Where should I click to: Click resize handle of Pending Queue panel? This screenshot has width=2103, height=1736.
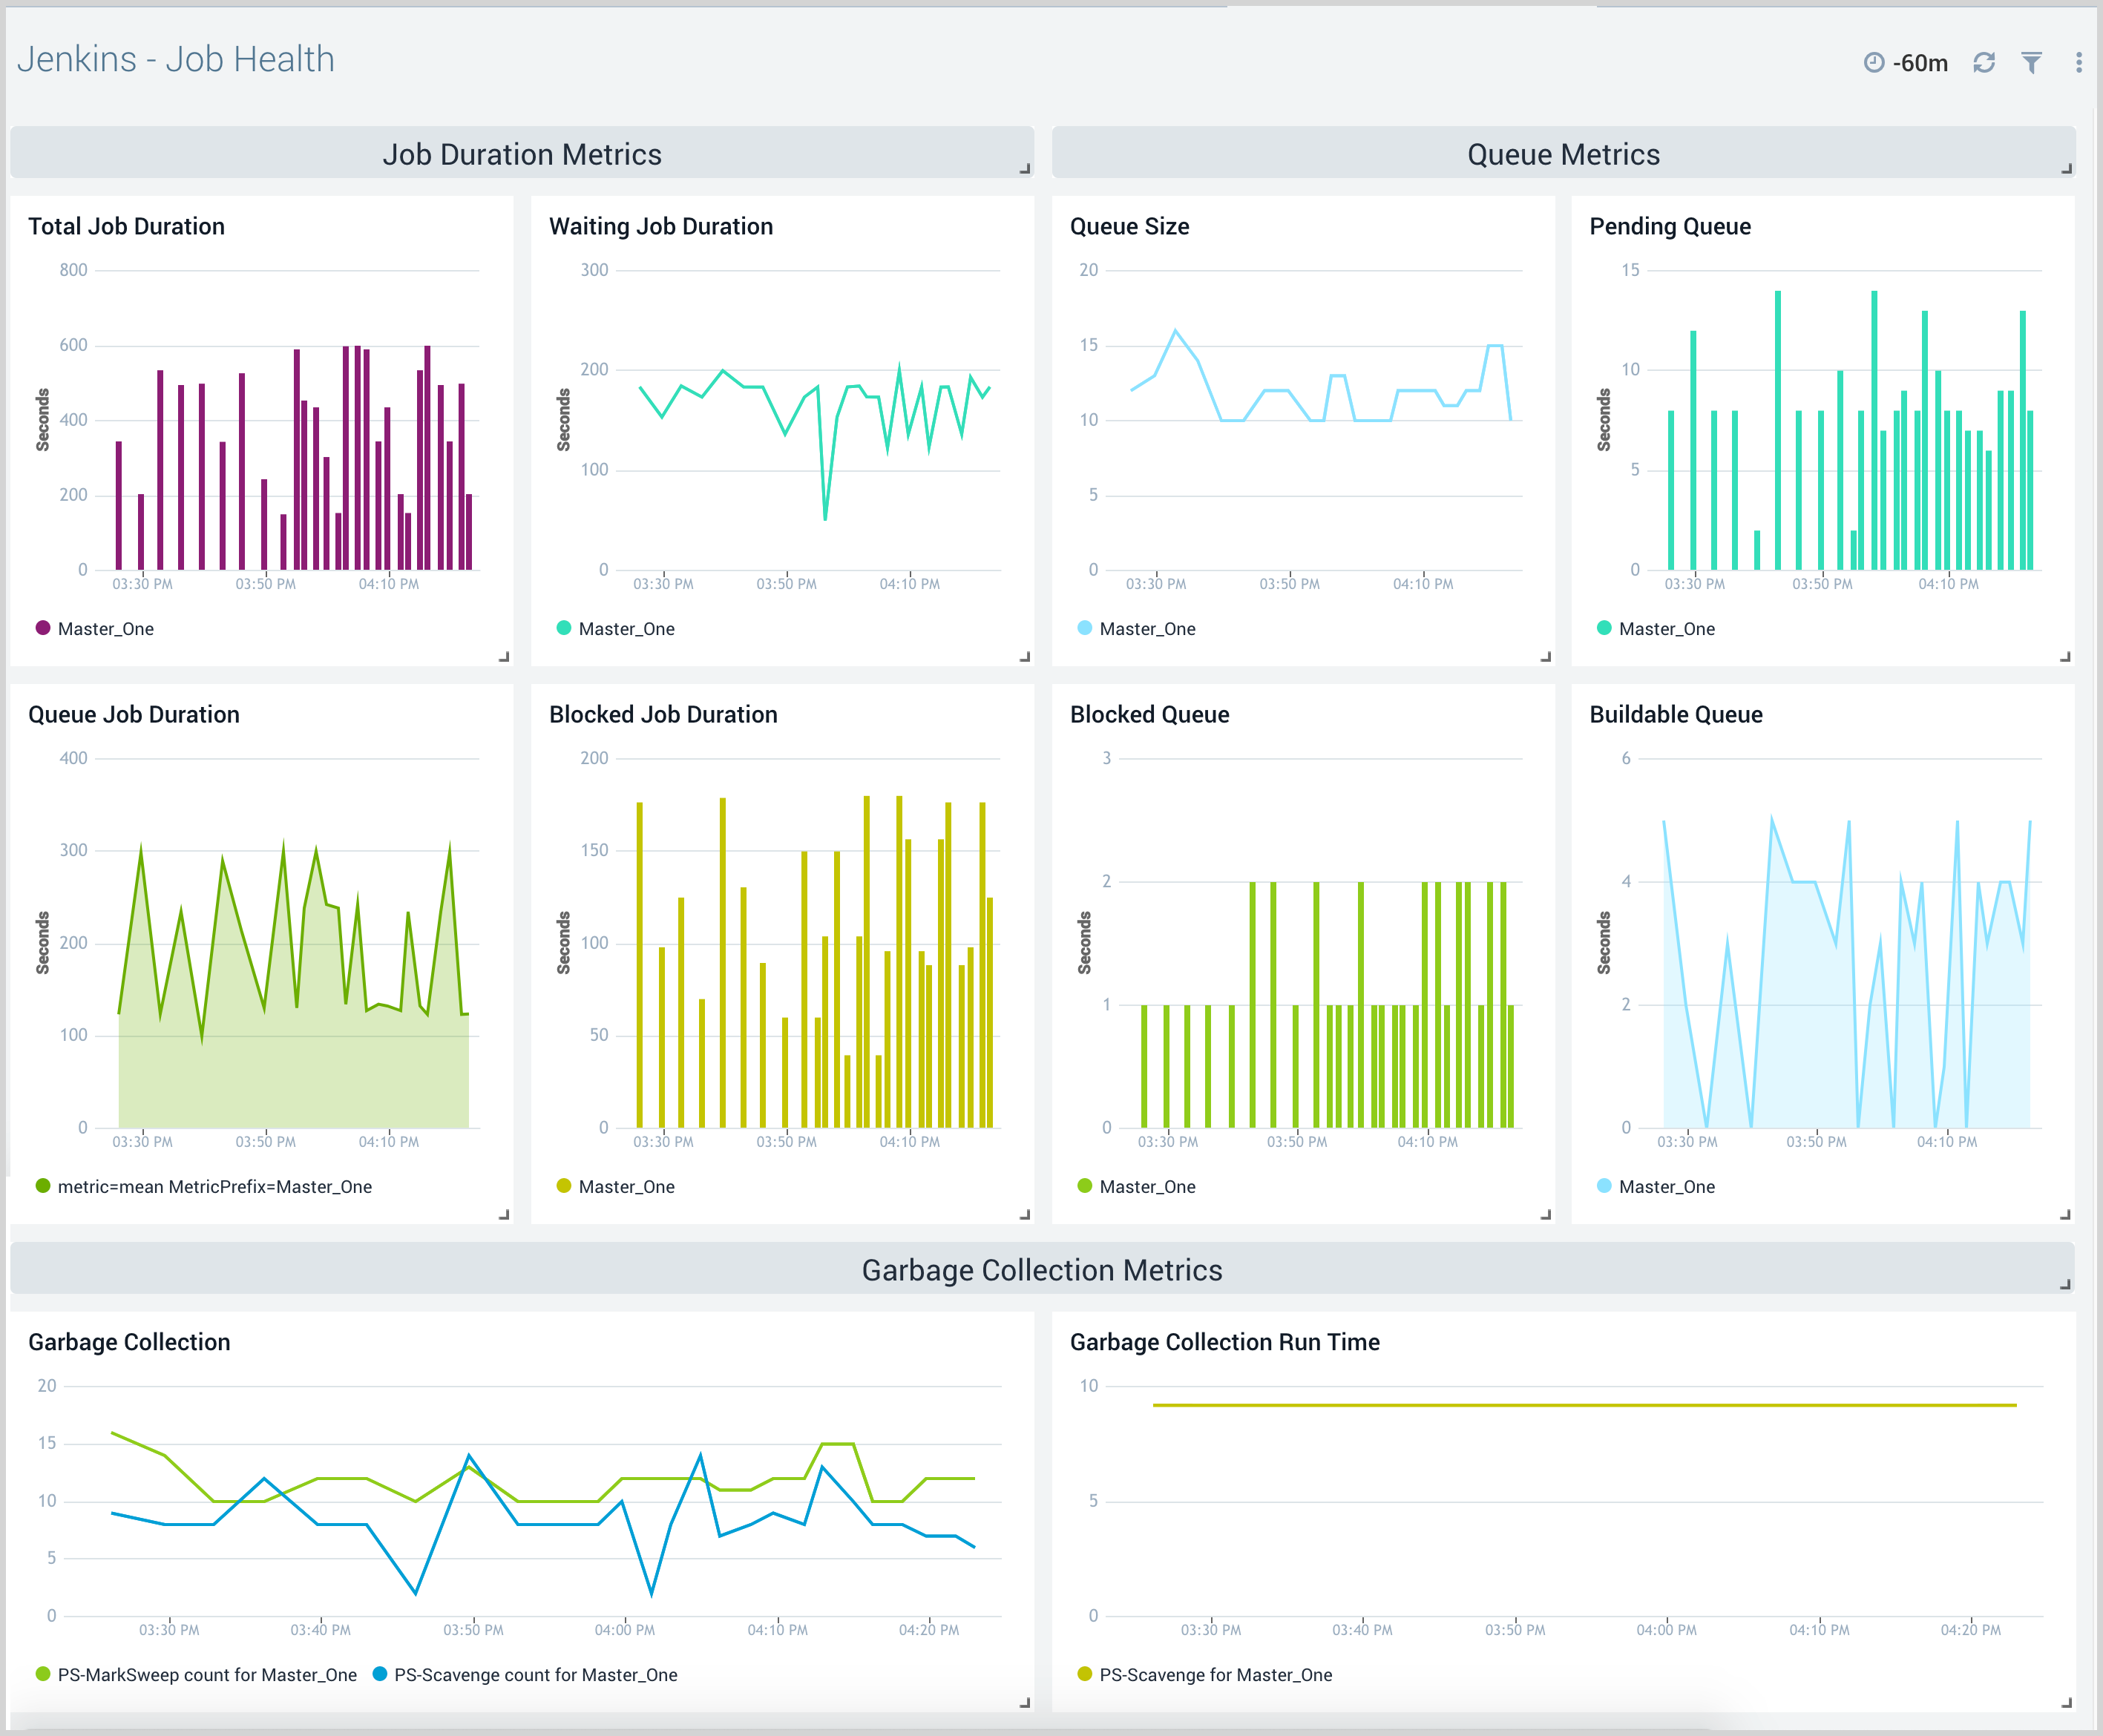pos(2065,657)
